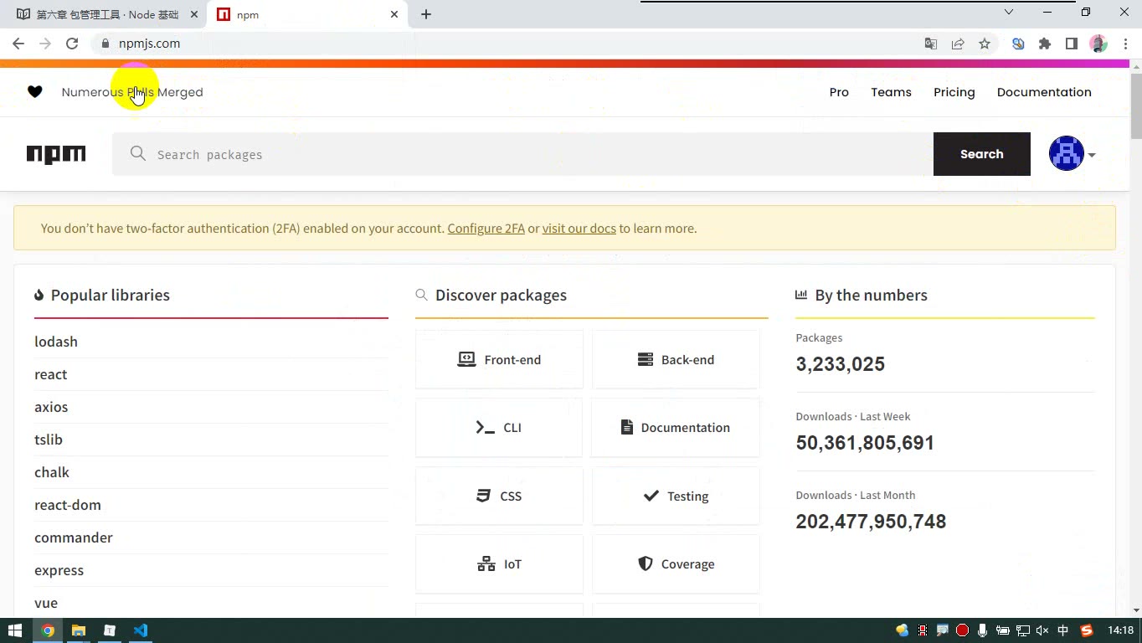Open the axios package

[51, 407]
